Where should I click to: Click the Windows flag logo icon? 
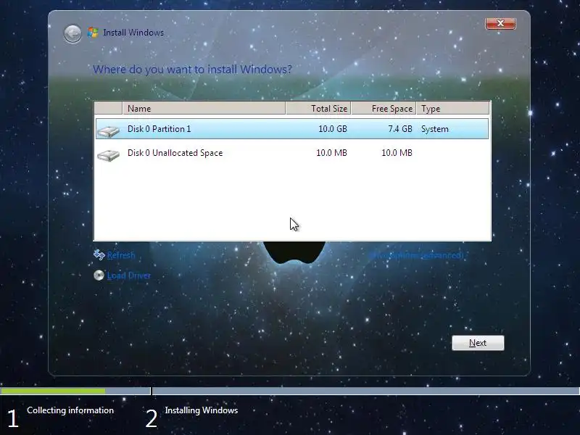click(93, 33)
